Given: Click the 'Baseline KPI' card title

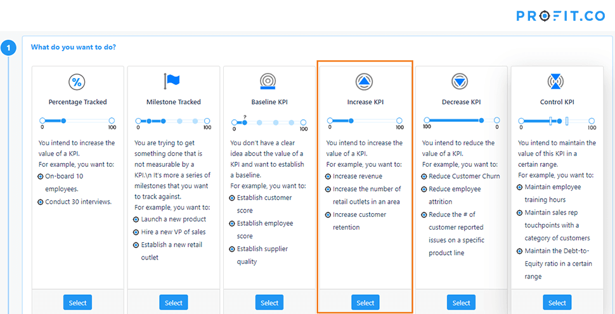Looking at the screenshot, I should (269, 102).
